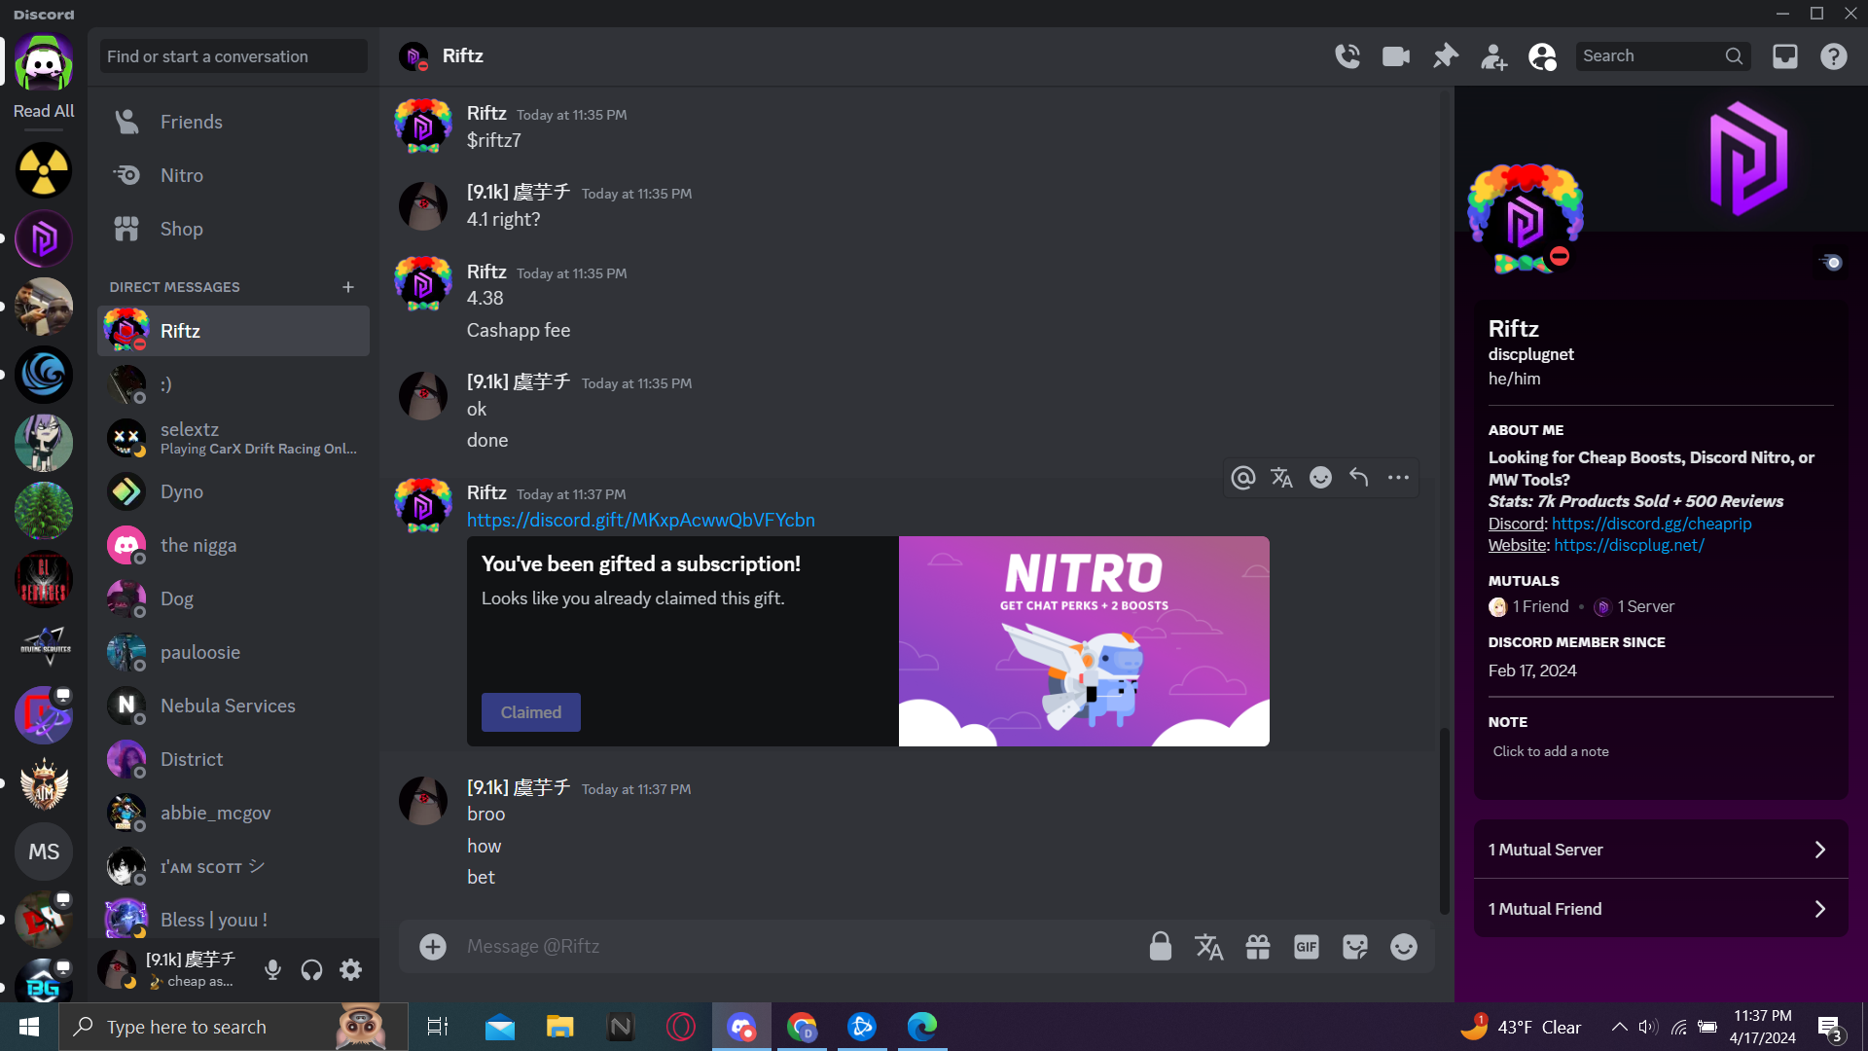
Task: Toggle headphone deafen
Action: coord(311,969)
